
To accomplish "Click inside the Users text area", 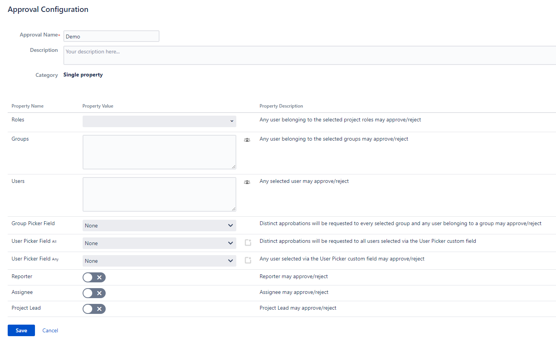I will point(159,194).
